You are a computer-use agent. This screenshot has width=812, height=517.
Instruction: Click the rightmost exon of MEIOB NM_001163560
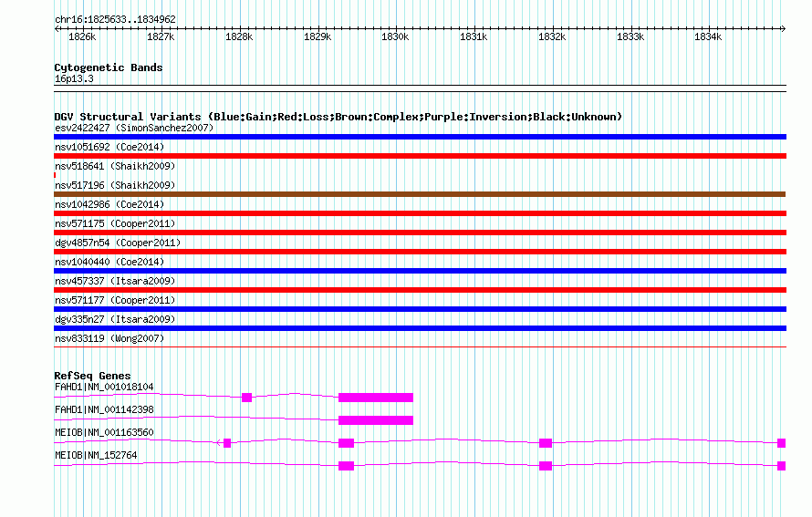coord(782,443)
